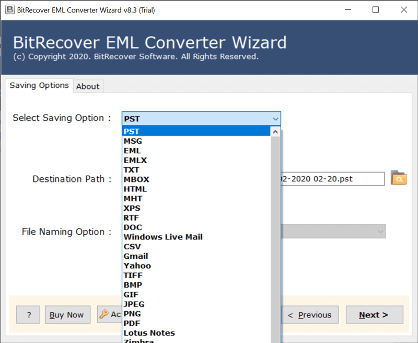
Task: Maximize the EML Converter Wizard window
Action: [x=376, y=9]
